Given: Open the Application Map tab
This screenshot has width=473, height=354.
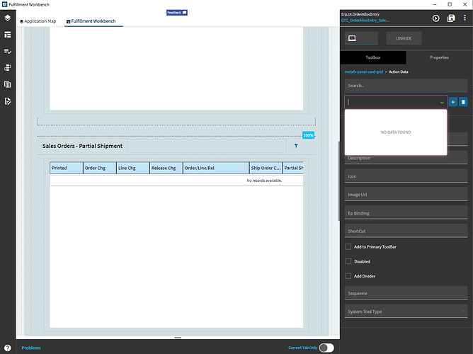Looking at the screenshot, I should pos(38,21).
